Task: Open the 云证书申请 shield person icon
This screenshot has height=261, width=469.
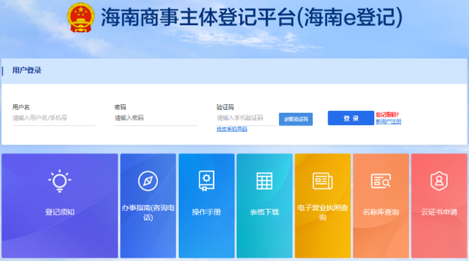Action: pos(439,181)
